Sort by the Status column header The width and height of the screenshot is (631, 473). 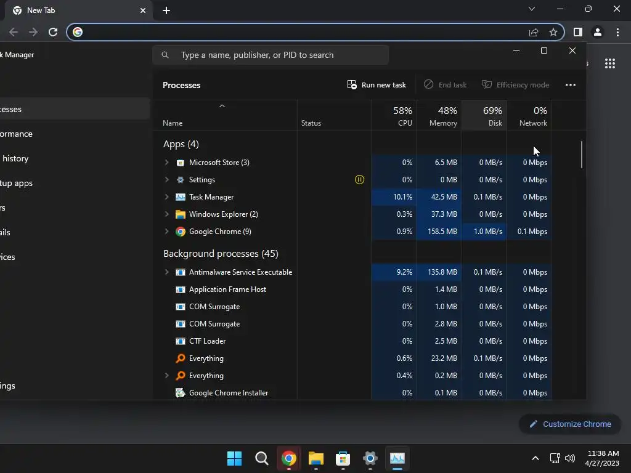pyautogui.click(x=334, y=116)
